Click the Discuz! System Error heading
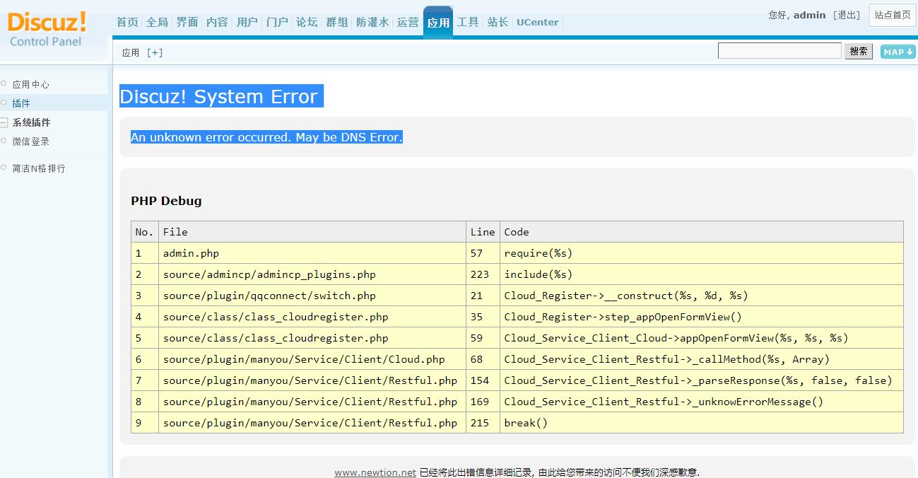Screen dimensions: 918x478 tap(221, 96)
